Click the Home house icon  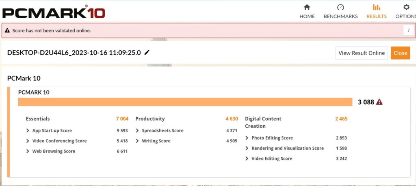[307, 7]
